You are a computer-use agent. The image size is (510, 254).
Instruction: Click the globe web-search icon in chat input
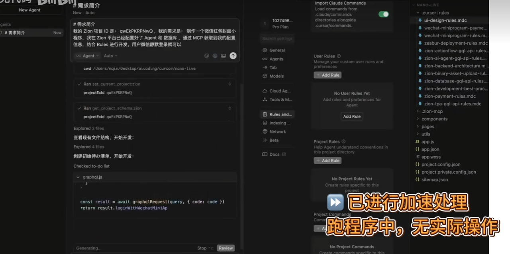(215, 56)
